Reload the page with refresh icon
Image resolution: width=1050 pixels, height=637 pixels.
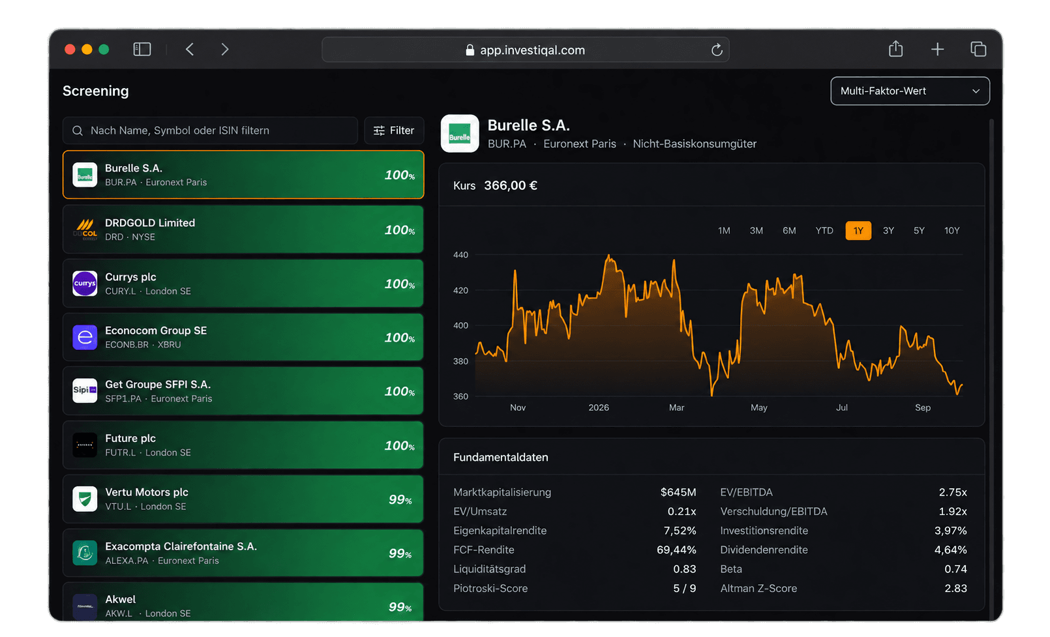(x=717, y=50)
